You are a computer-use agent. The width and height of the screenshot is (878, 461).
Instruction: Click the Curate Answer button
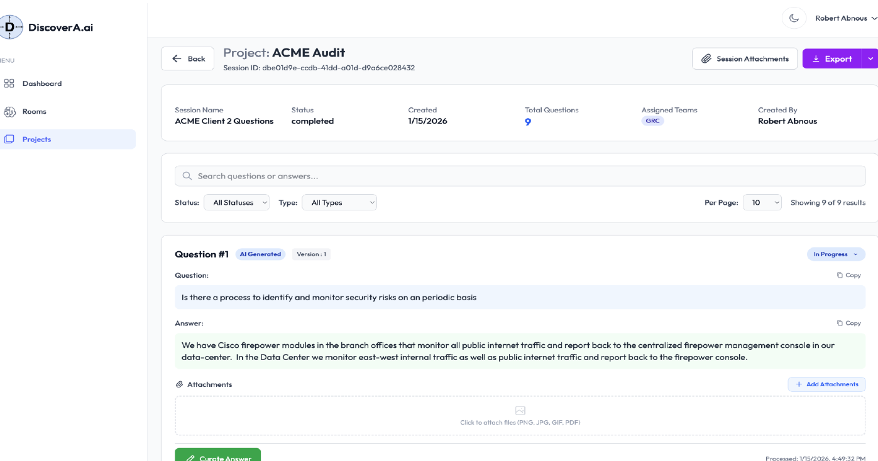point(217,455)
